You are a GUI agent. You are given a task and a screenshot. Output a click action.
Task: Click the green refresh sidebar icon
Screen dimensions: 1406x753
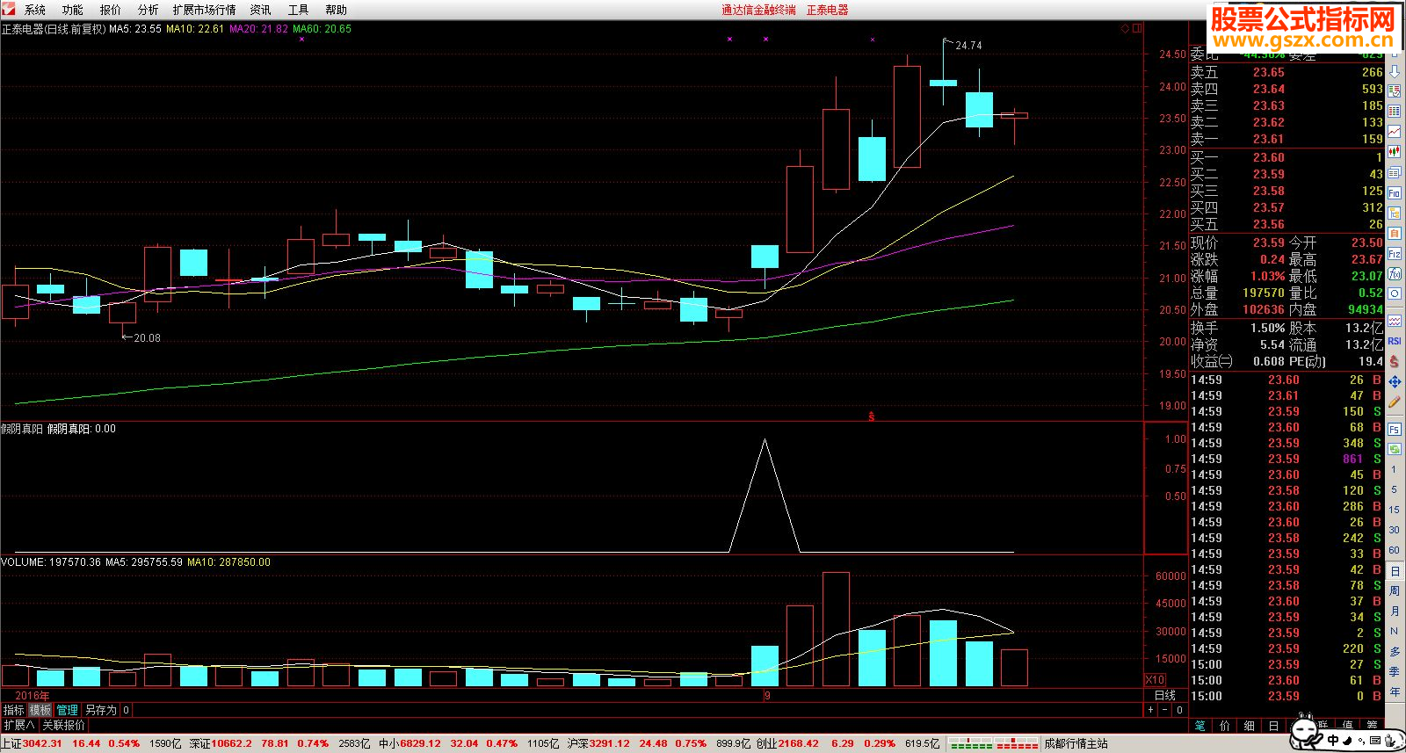point(1395,449)
